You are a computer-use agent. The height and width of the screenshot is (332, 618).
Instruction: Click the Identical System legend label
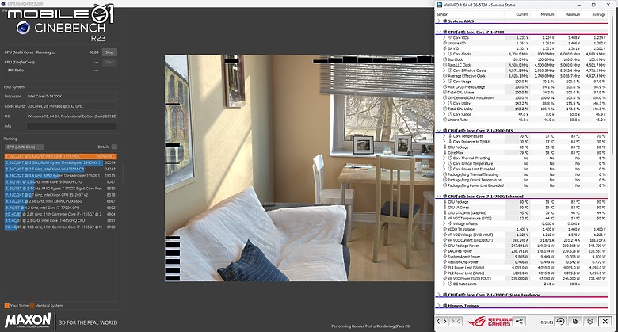pyautogui.click(x=49, y=306)
